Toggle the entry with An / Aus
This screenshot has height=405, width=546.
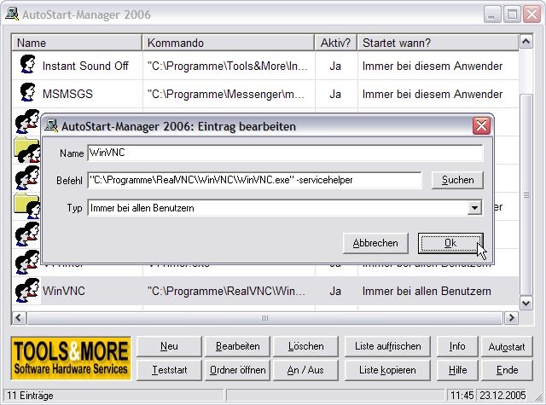click(305, 370)
